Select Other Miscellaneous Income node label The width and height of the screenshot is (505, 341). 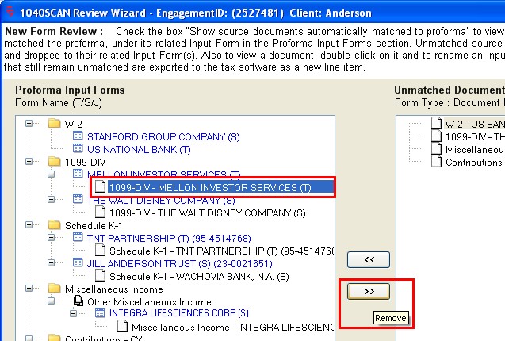coord(149,302)
